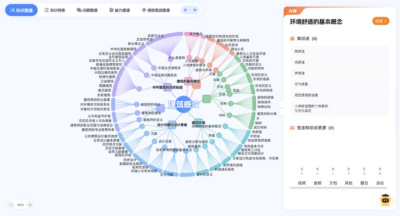This screenshot has width=400, height=216.
Task: Click the 详情 details button
Action: pyautogui.click(x=381, y=21)
